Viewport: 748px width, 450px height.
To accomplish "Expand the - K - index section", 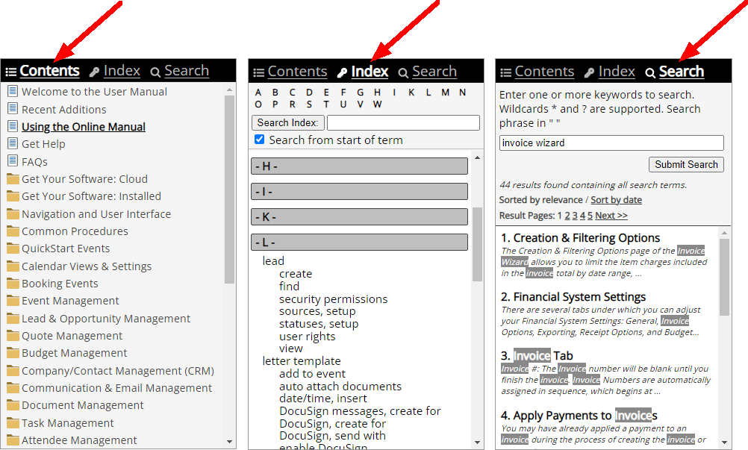I will tap(359, 217).
